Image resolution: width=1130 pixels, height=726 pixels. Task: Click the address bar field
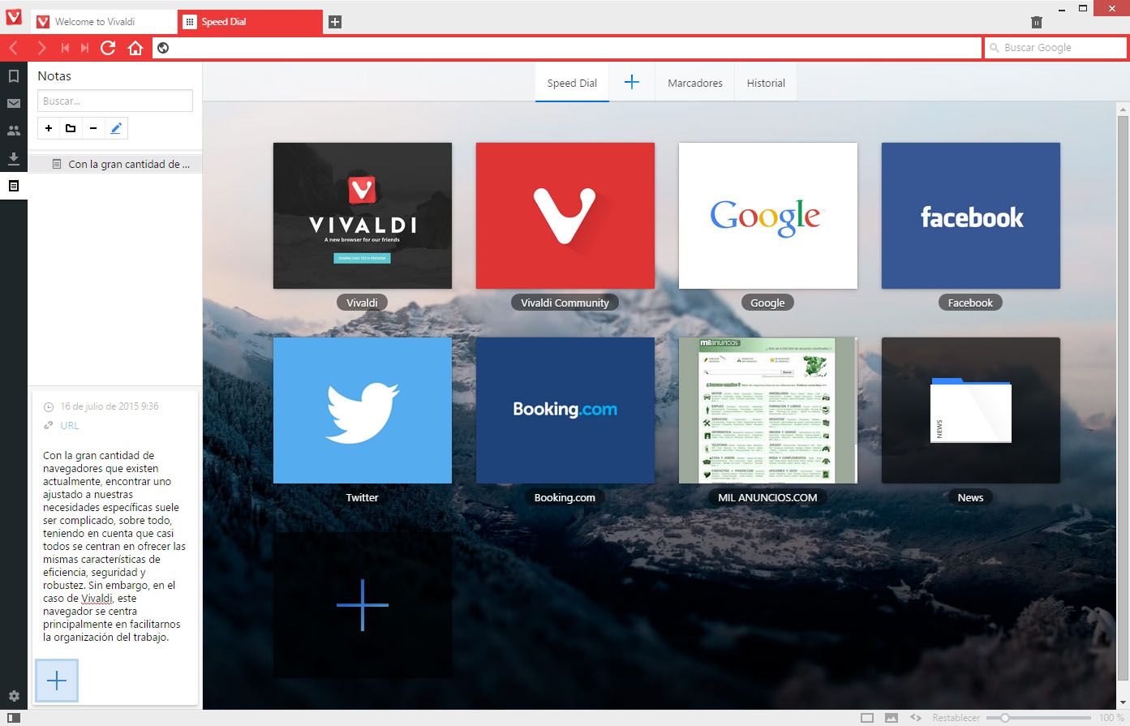[x=567, y=48]
